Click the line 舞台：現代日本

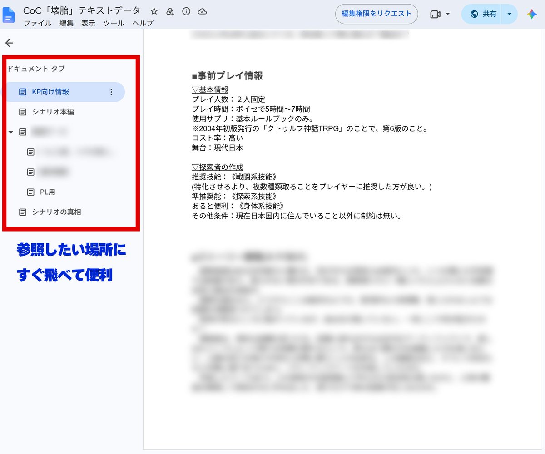[x=218, y=148]
